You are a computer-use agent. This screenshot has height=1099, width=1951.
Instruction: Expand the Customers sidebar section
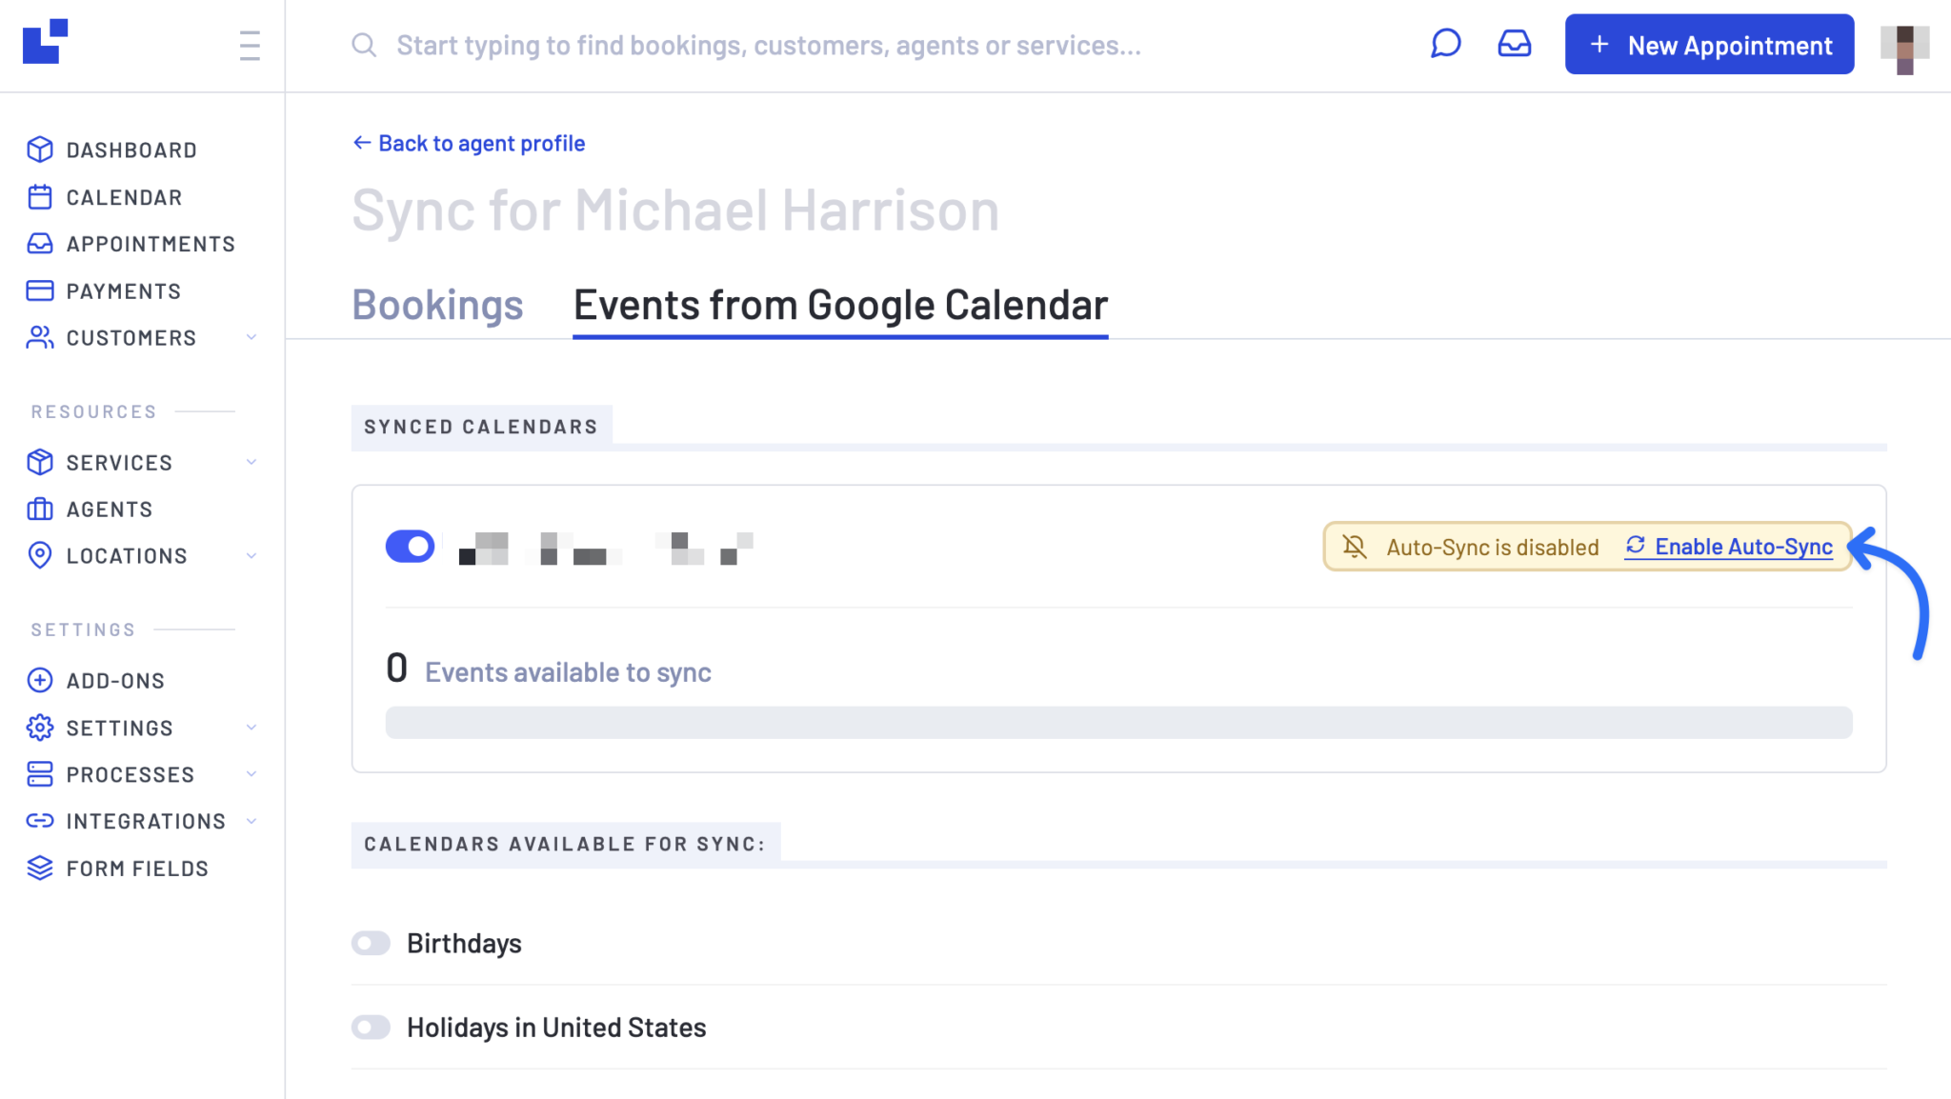(x=251, y=337)
